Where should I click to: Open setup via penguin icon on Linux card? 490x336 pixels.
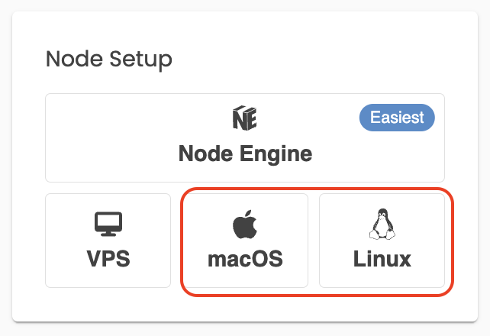[382, 224]
